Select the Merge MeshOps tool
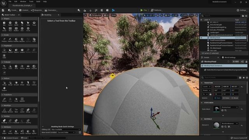Image resolution: width=249 pixels, height=140 pixels. pyautogui.click(x=28, y=110)
